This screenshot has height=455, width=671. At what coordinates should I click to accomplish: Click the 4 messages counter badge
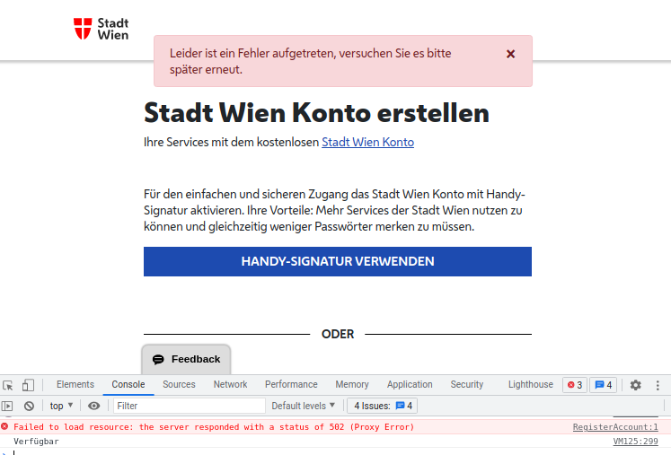coord(604,385)
